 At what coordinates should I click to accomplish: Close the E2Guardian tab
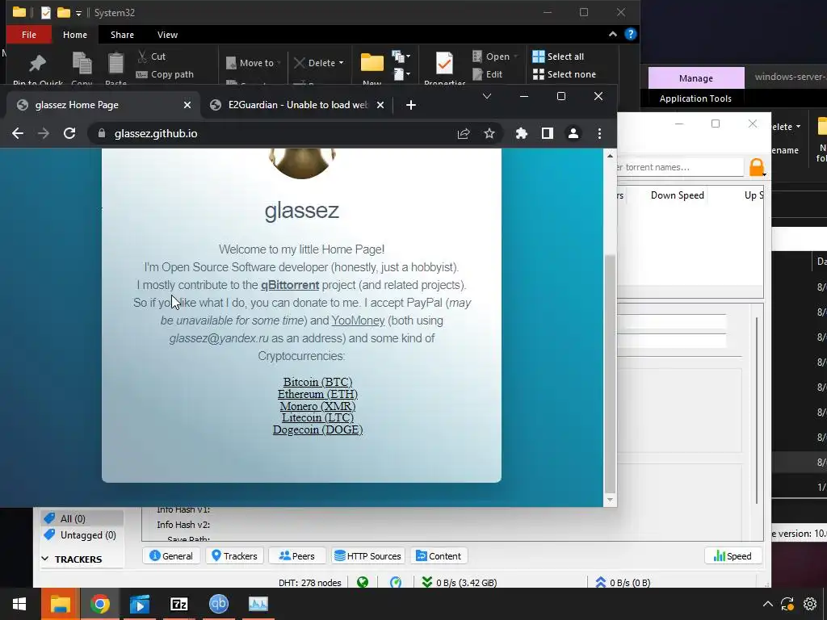point(380,105)
